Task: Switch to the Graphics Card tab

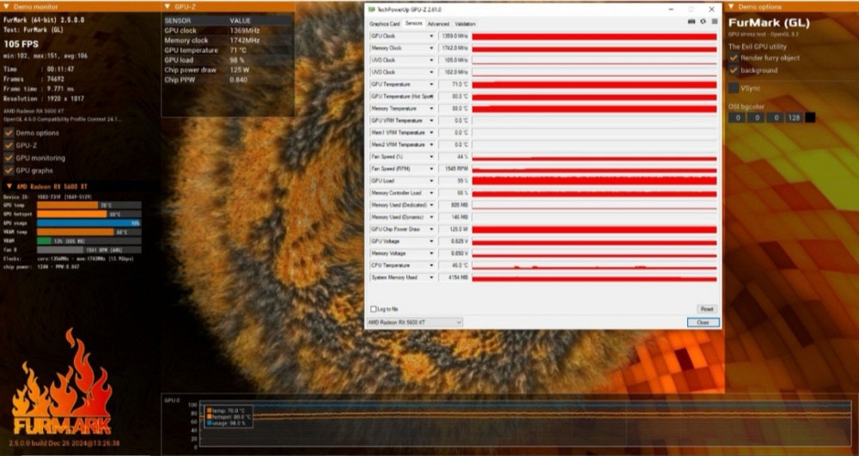Action: point(384,24)
